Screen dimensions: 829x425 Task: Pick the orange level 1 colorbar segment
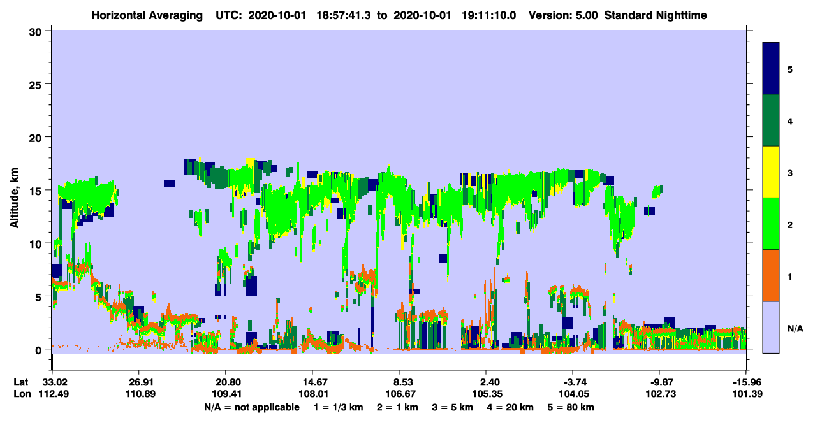pos(771,275)
